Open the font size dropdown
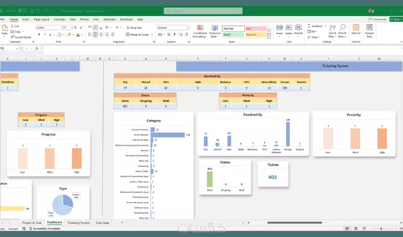This screenshot has width=403, height=237. pyautogui.click(x=71, y=28)
